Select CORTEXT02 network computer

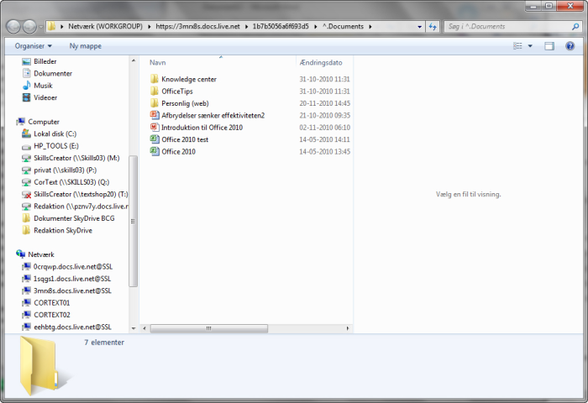(52, 315)
